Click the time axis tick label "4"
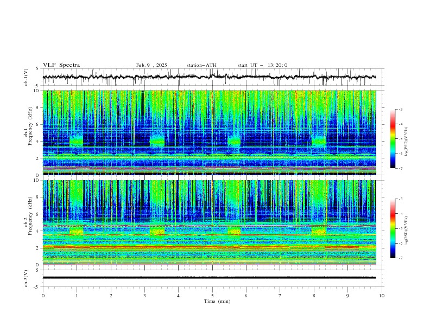Viewport: 430px width, 332px height. coord(178,296)
